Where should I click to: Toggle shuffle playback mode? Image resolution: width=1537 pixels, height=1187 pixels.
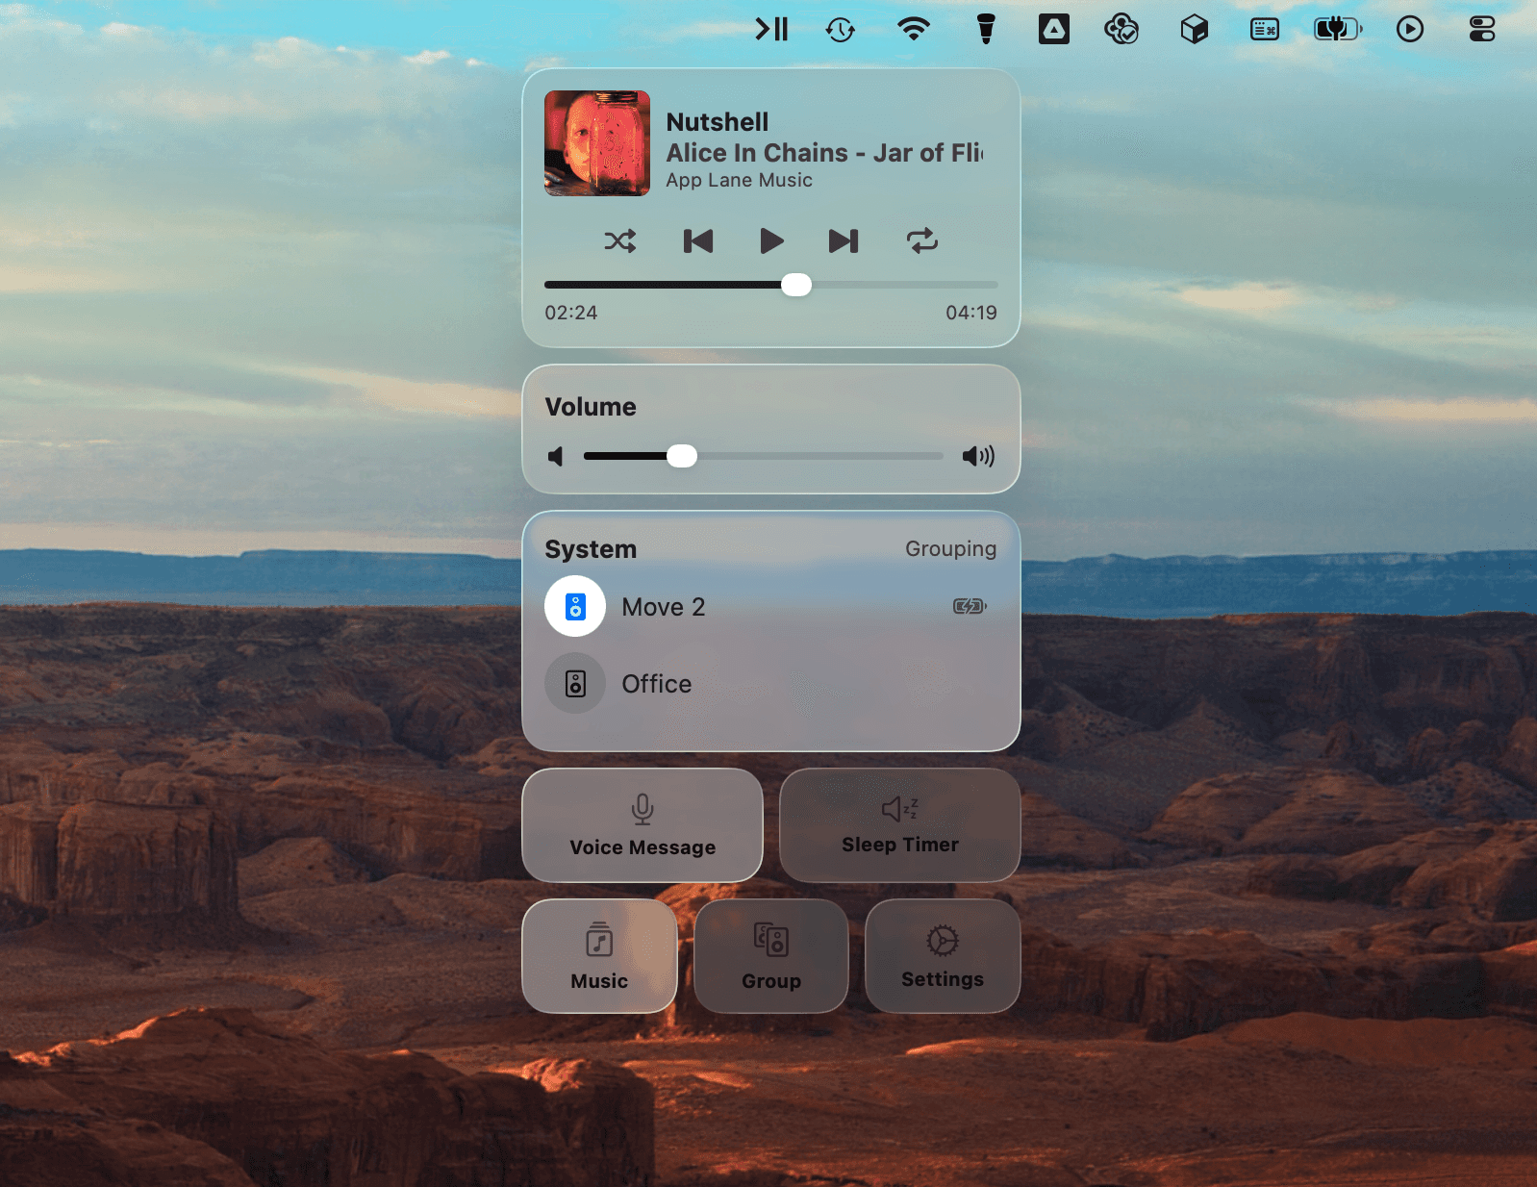pos(619,240)
